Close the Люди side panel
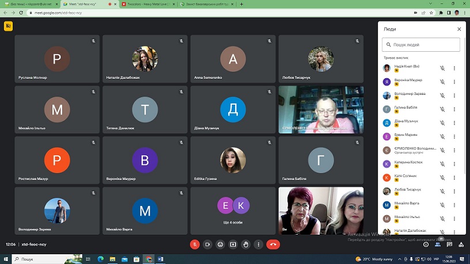The height and width of the screenshot is (264, 470). coord(459,29)
